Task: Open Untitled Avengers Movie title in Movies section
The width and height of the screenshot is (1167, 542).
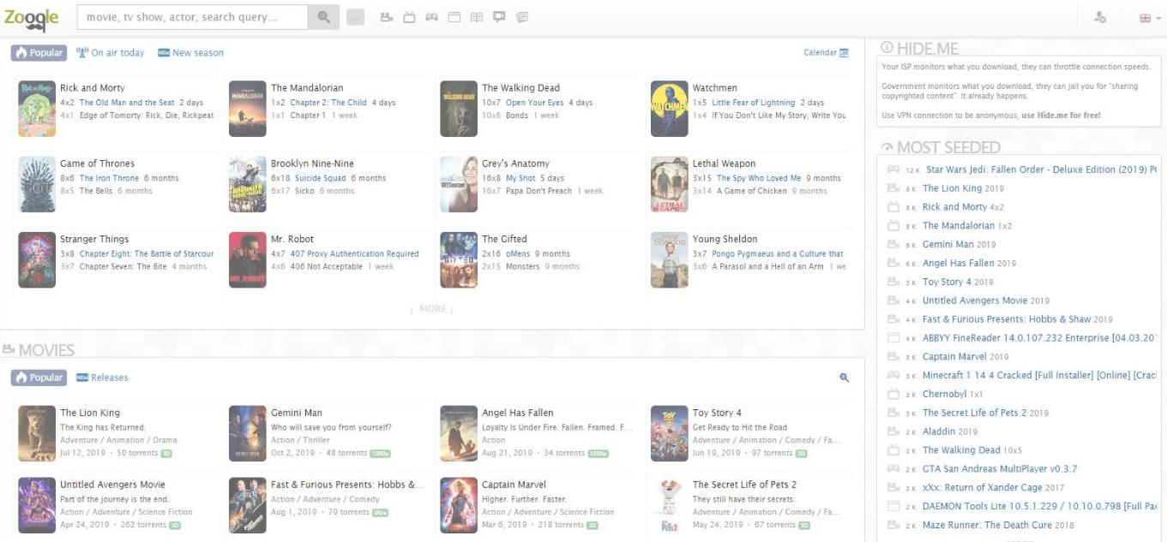Action: click(x=112, y=485)
